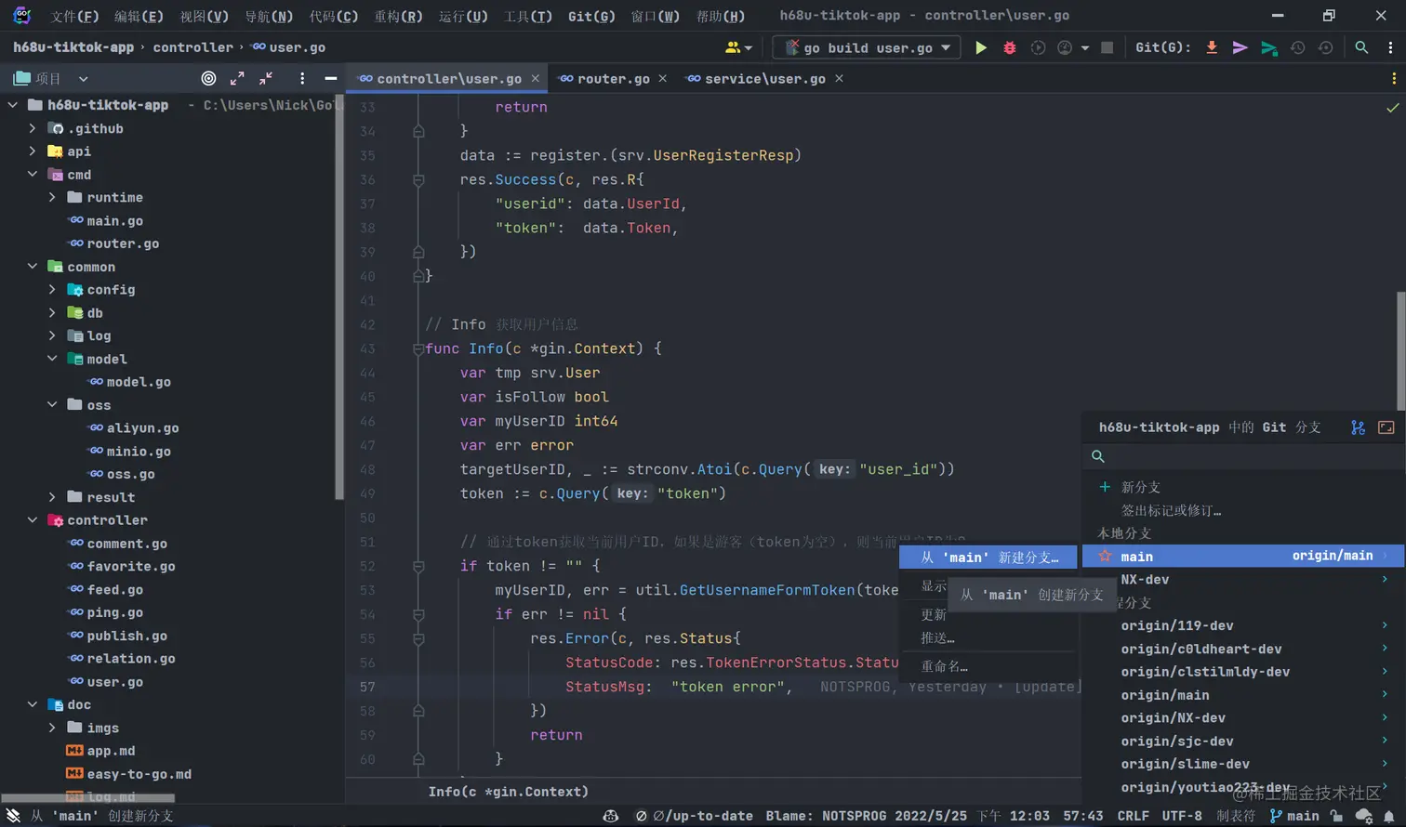
Task: Open project panel options three dots
Action: [x=302, y=79]
